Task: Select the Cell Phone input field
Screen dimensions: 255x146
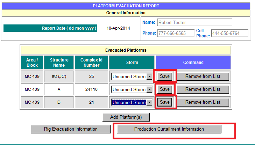Action: click(229, 33)
